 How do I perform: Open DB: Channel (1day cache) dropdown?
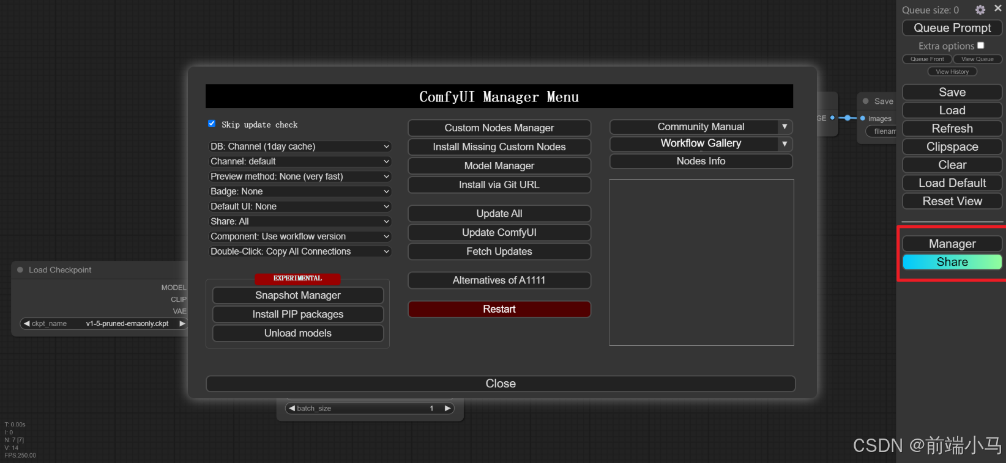click(x=300, y=147)
